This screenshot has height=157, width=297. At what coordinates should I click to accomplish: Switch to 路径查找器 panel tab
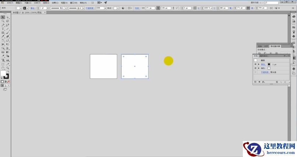pos(275,46)
